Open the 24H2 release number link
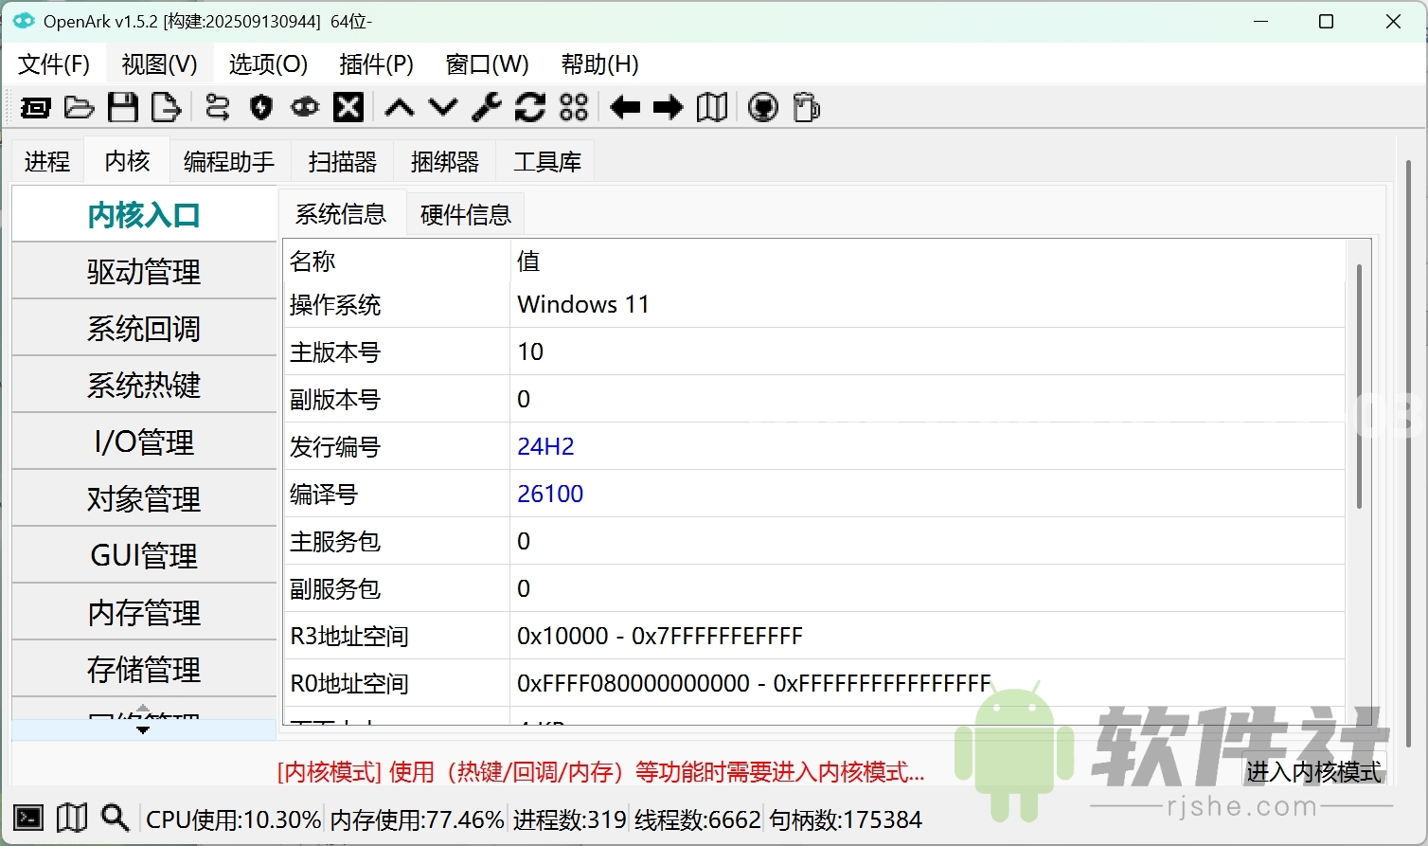This screenshot has width=1428, height=846. (545, 445)
